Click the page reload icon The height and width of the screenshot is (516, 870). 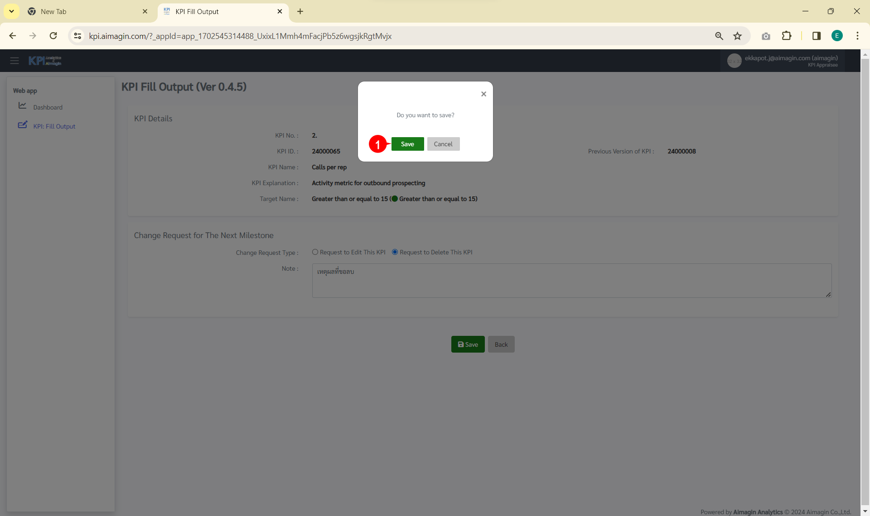pos(53,36)
